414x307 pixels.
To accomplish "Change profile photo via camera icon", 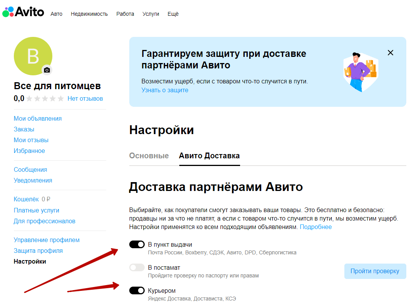I will [x=47, y=70].
